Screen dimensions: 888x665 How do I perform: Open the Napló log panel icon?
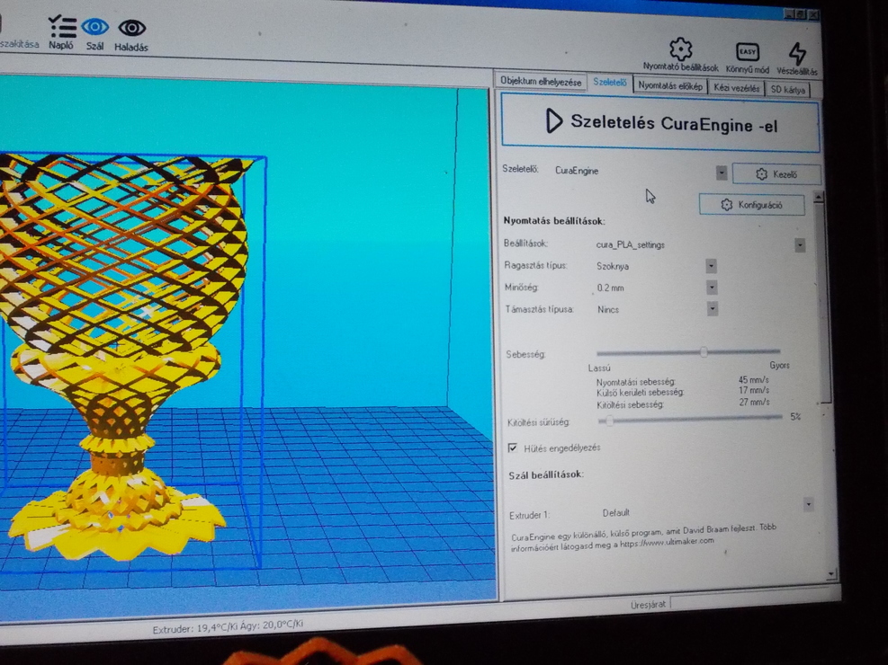(x=61, y=29)
